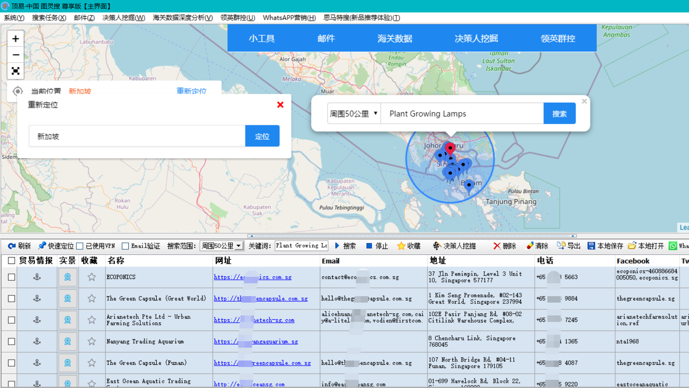
Task: Toggle fullscreen map view
Action: point(15,71)
